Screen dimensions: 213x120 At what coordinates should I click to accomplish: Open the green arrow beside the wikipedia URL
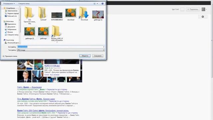[x=46, y=90]
